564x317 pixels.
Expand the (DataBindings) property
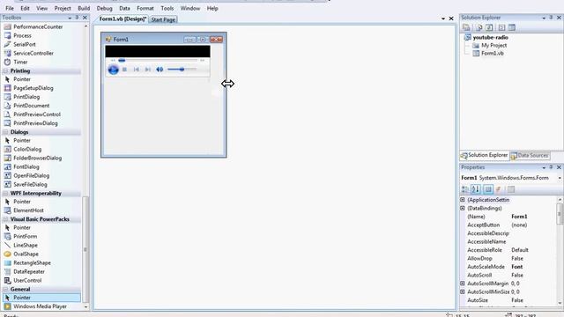point(463,208)
